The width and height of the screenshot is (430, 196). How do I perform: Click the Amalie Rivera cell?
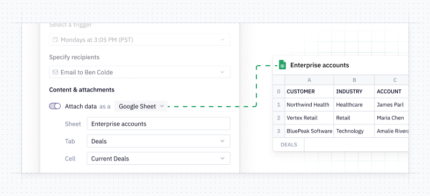392,131
